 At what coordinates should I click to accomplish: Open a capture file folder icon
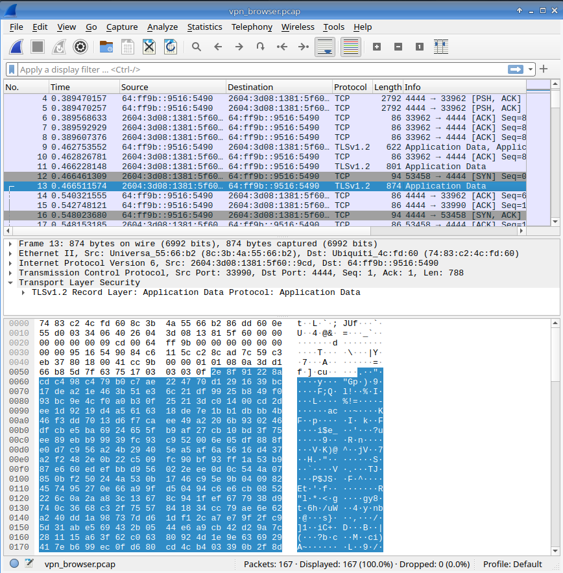coord(106,47)
